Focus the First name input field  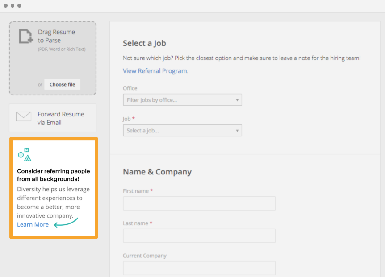pyautogui.click(x=199, y=203)
